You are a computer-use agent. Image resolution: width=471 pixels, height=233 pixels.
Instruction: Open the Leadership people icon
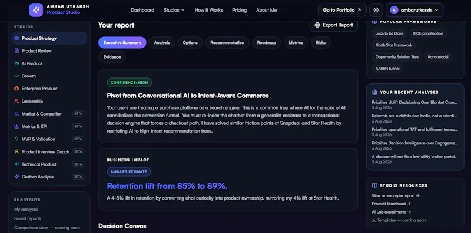(x=16, y=101)
